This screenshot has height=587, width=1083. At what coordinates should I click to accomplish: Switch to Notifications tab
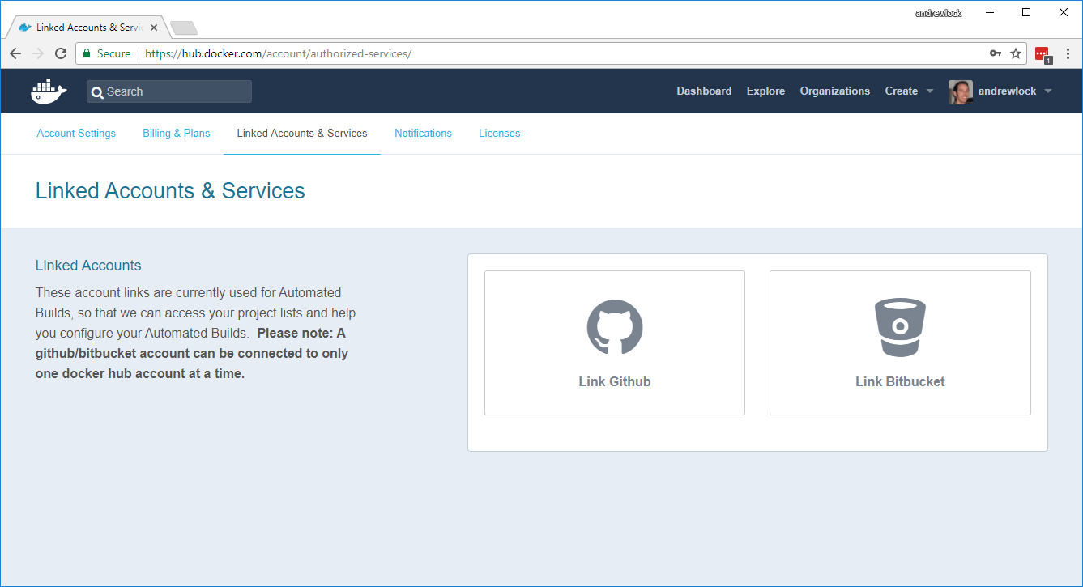point(423,134)
